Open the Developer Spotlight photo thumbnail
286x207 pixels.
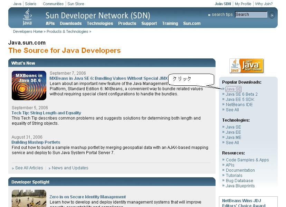coord(29,198)
